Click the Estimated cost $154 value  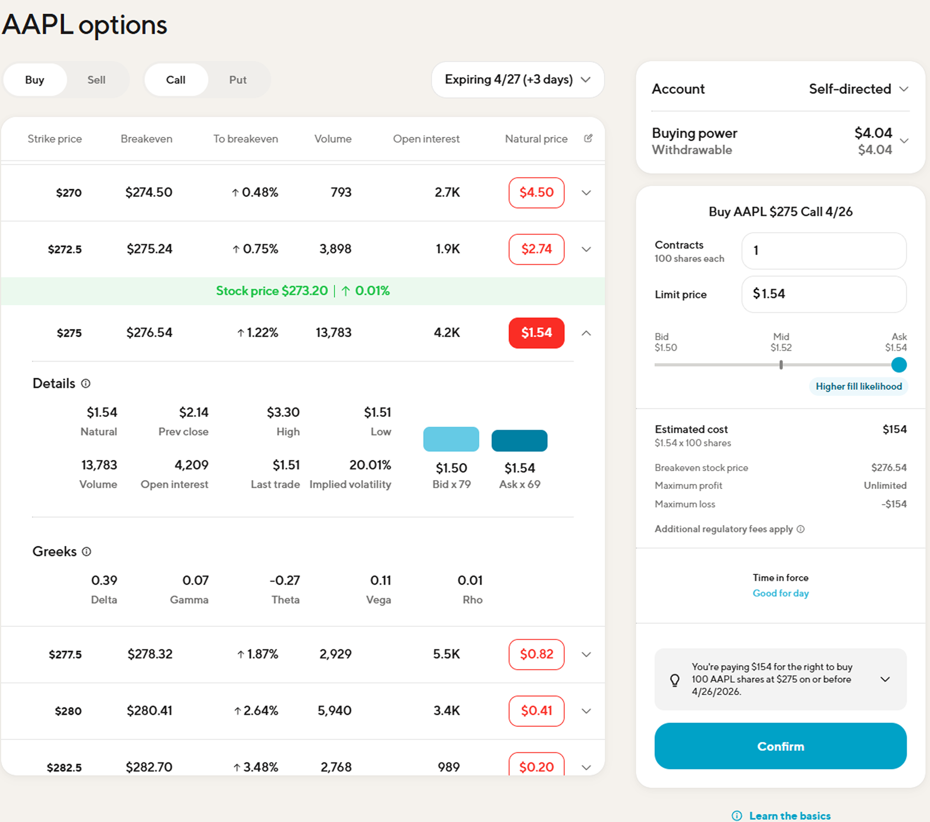[x=894, y=429]
